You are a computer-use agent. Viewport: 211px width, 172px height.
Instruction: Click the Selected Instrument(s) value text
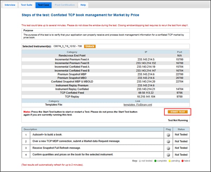67,46
